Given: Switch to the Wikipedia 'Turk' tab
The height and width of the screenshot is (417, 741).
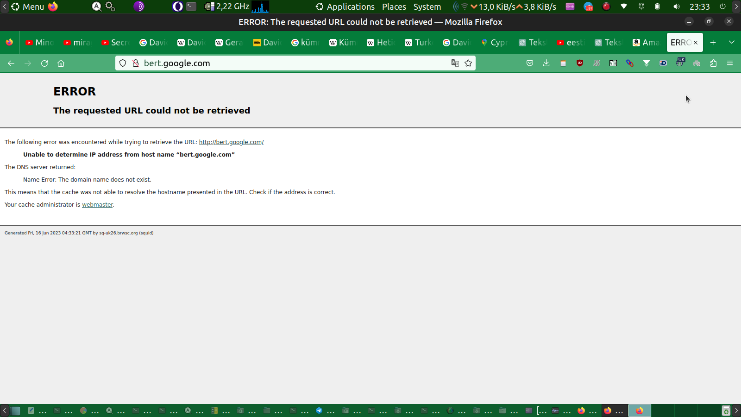Looking at the screenshot, I should pos(419,43).
